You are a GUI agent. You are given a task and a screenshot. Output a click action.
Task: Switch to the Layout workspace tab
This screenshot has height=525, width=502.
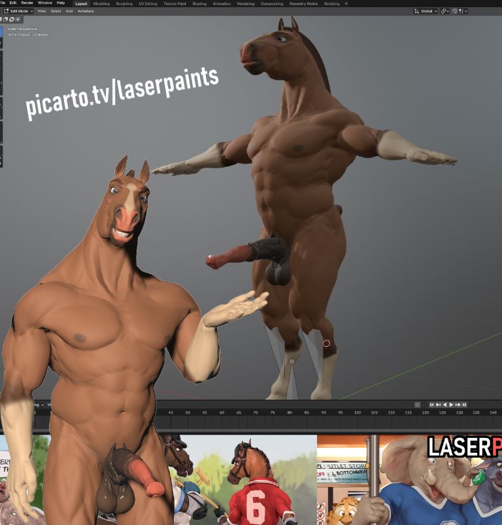pyautogui.click(x=81, y=4)
